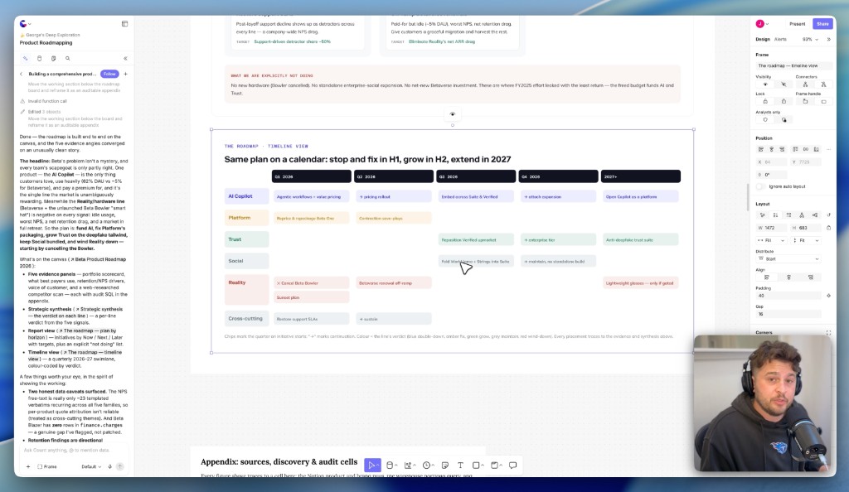849x492 pixels.
Task: Open the Fit height sizing dropdown
Action: (x=806, y=240)
